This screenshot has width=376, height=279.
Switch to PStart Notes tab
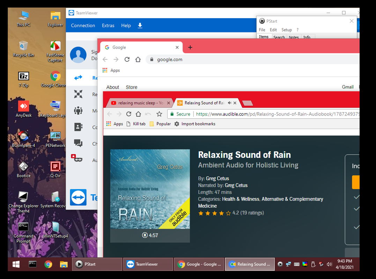(294, 37)
